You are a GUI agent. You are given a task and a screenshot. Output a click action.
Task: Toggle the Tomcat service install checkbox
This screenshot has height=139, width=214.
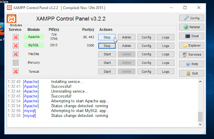point(16,71)
